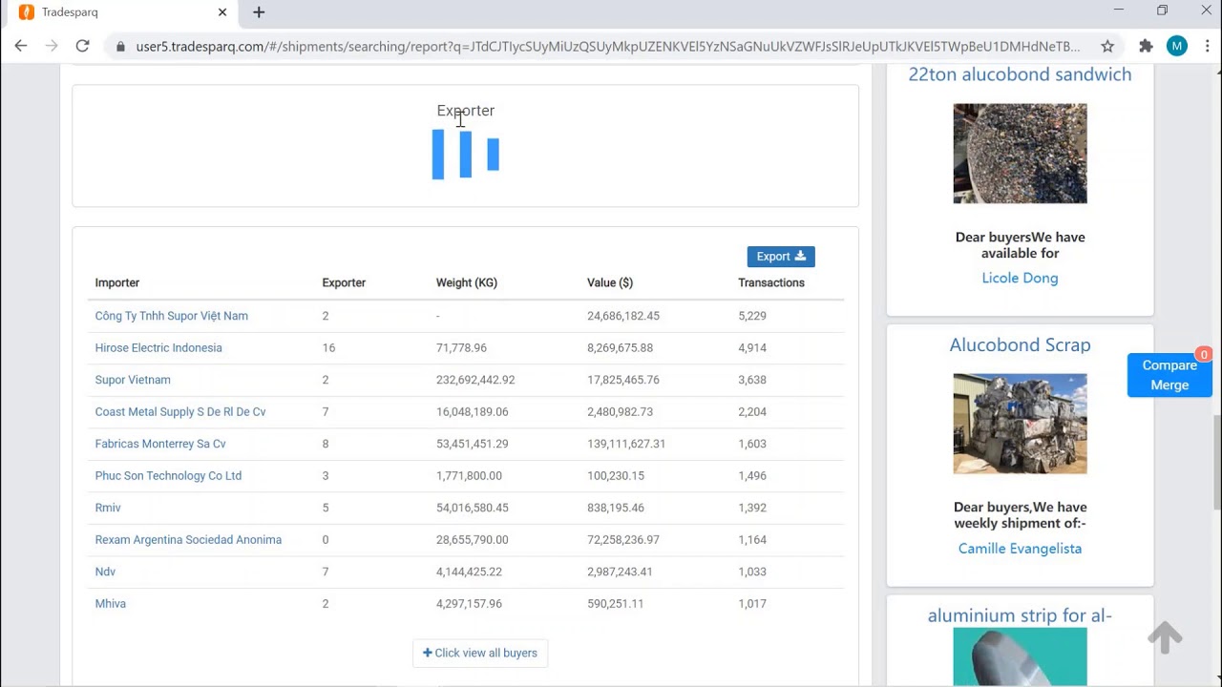Click the padlock site info icon
Screen dimensions: 1222x687
point(120,46)
